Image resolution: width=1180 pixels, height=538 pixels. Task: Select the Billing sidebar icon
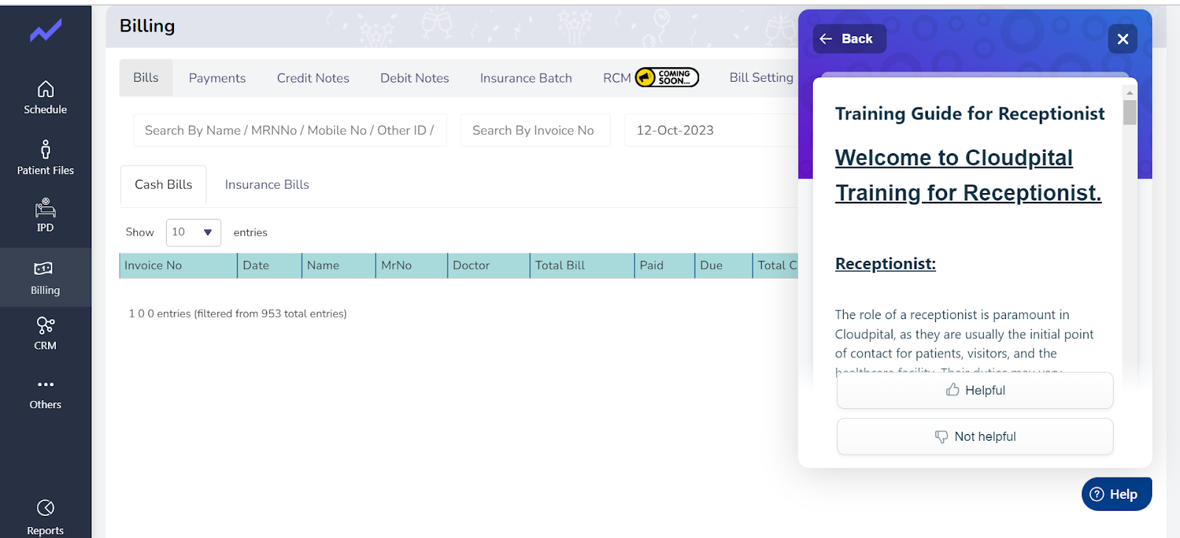coord(44,268)
